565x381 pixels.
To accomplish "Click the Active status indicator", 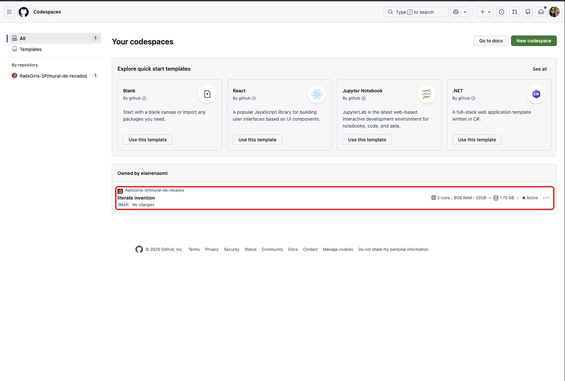I will [530, 198].
